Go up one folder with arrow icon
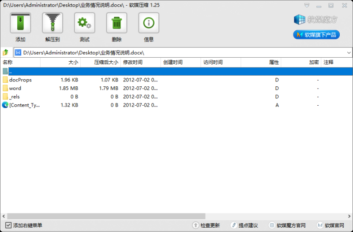This screenshot has height=232, width=353. point(5,52)
